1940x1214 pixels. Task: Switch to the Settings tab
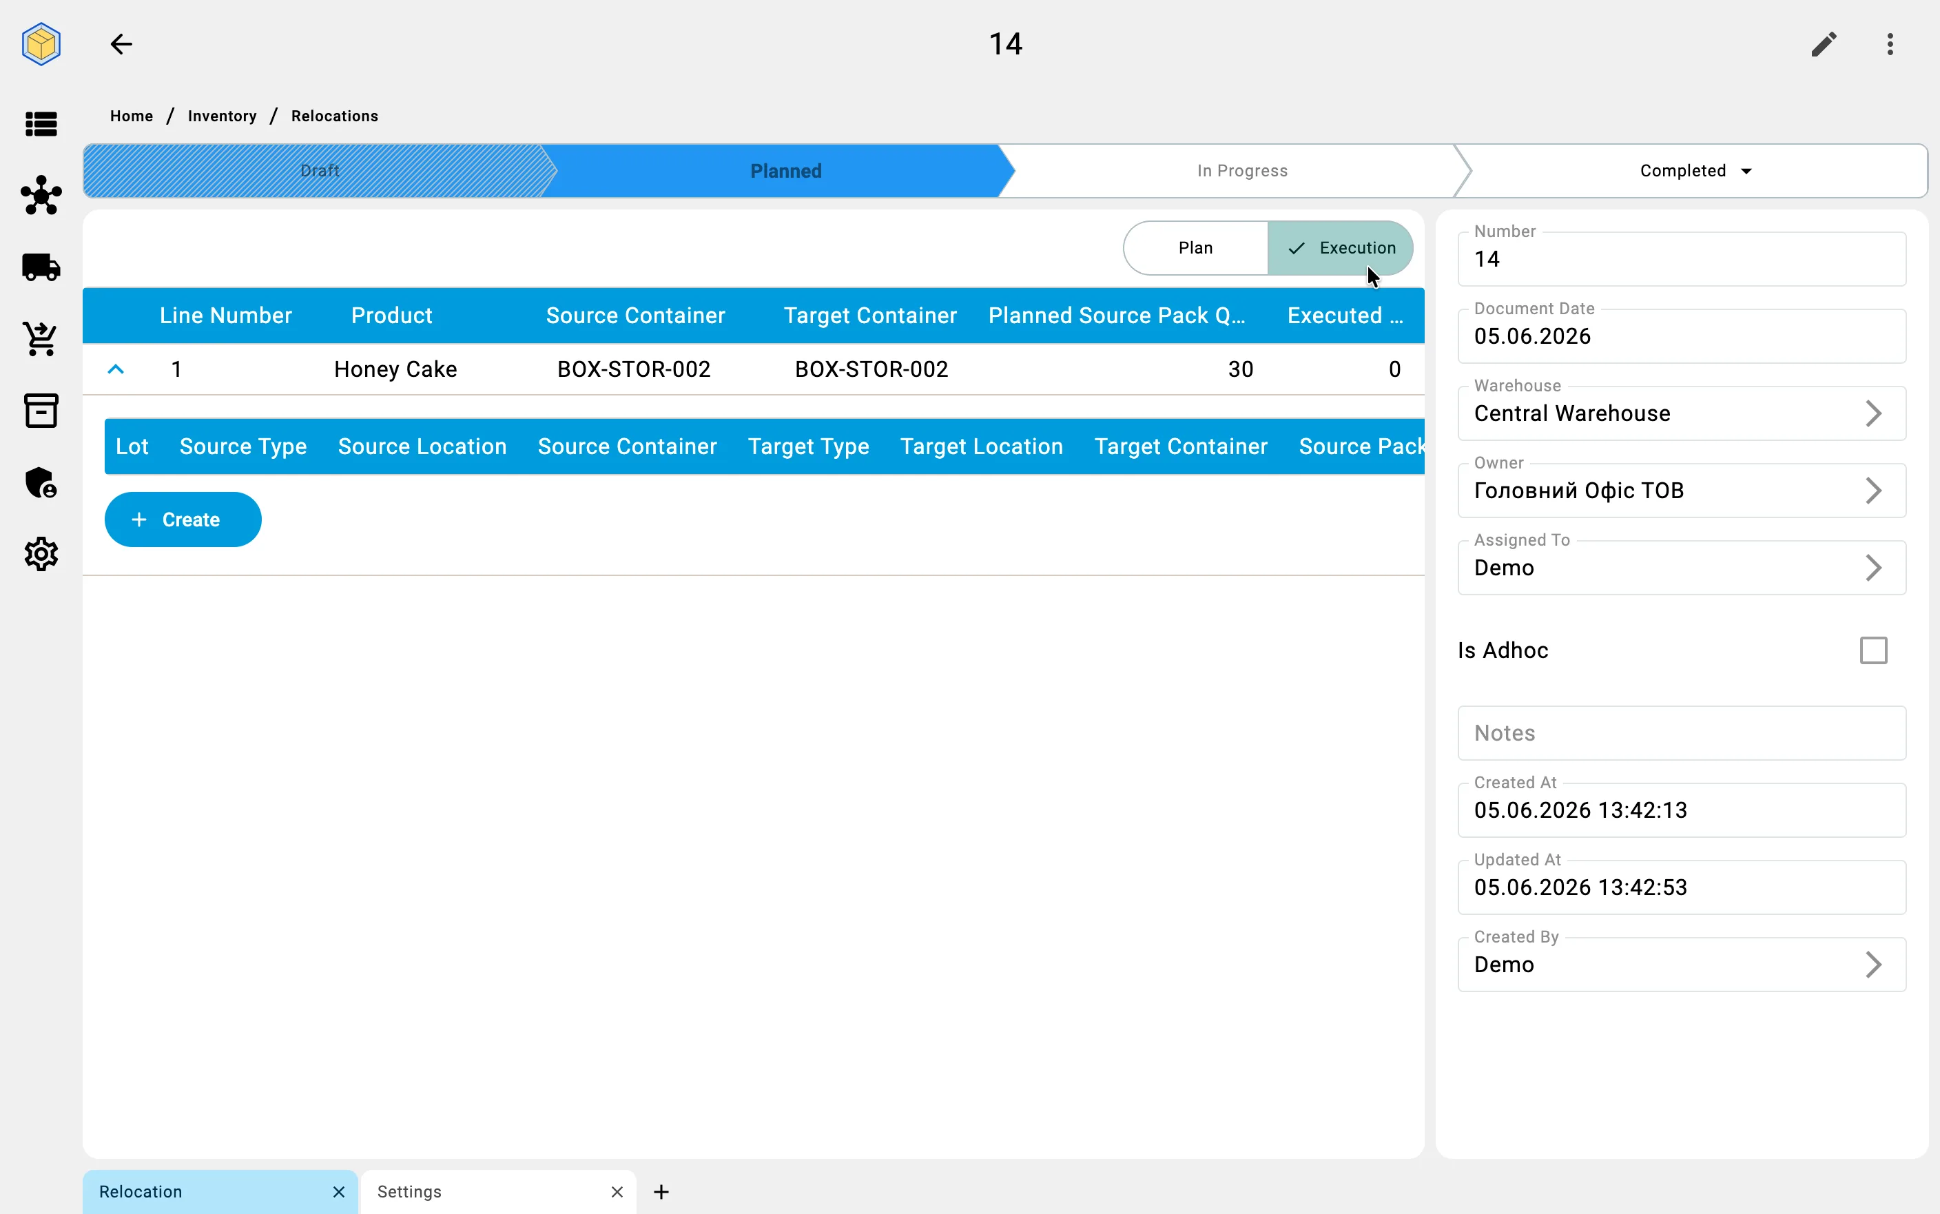point(499,1191)
